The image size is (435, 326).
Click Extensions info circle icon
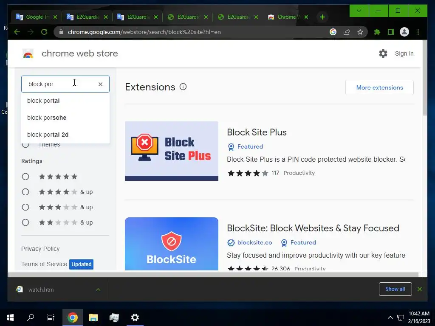pyautogui.click(x=183, y=87)
